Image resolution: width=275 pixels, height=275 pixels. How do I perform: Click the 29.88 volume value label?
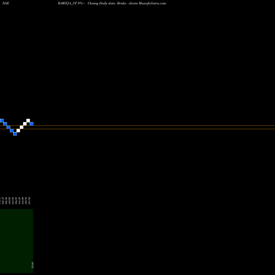[32, 265]
